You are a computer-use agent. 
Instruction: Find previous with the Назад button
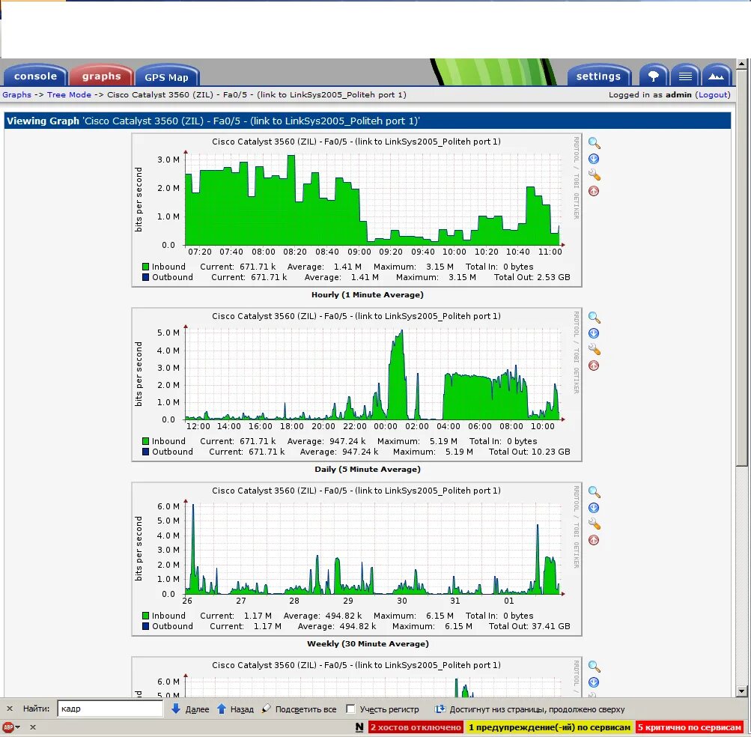click(x=235, y=709)
